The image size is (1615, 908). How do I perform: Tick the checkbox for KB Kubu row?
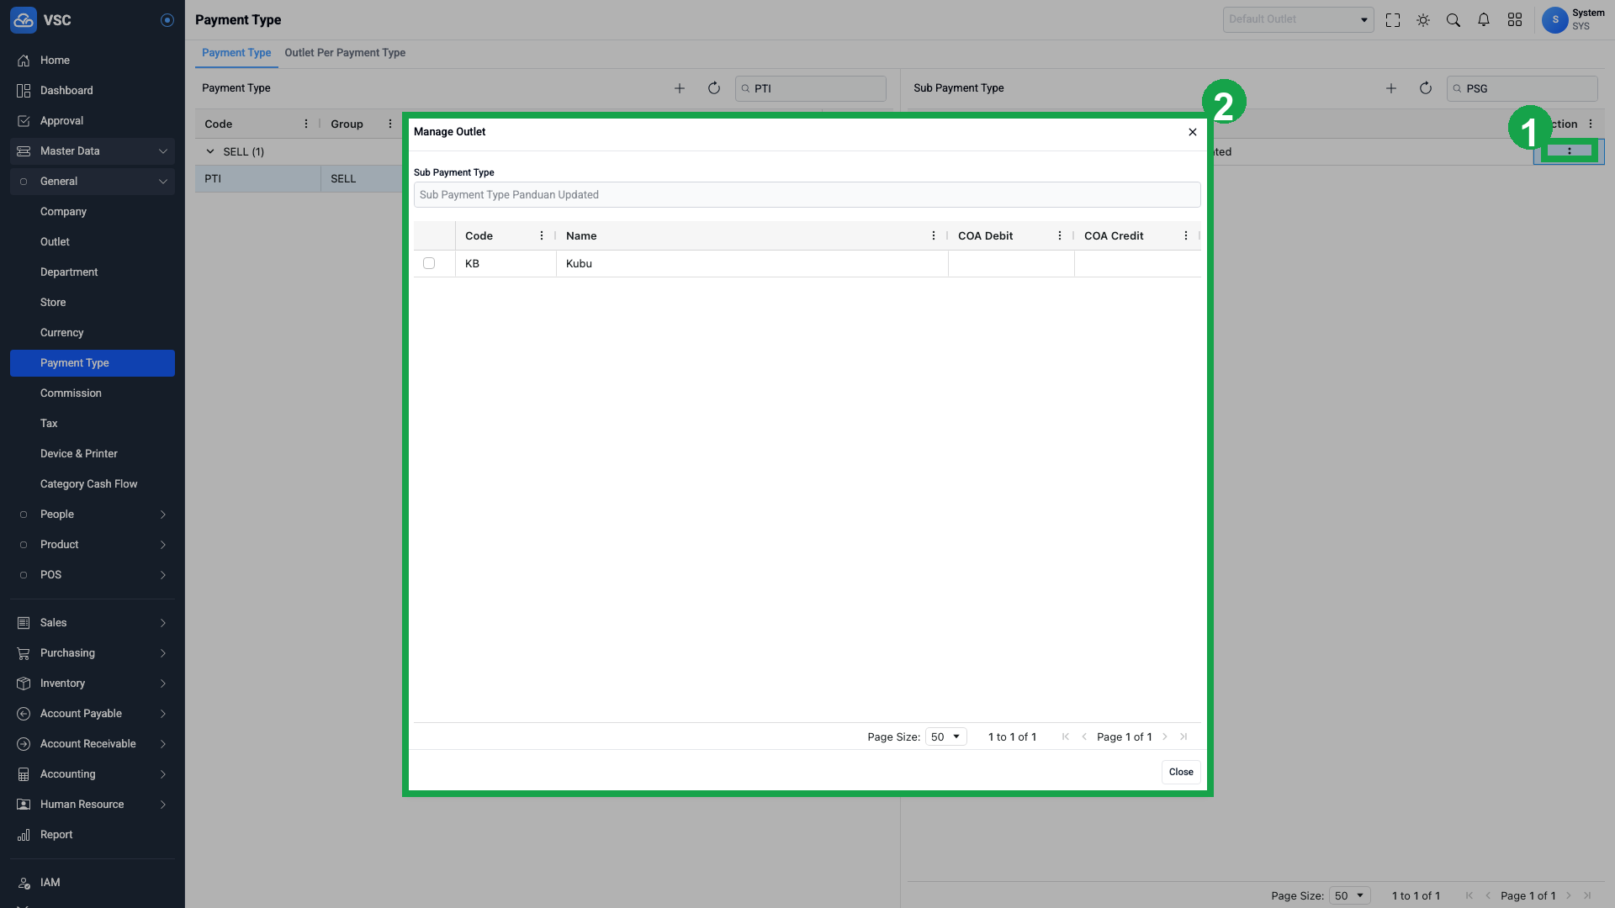pos(429,264)
